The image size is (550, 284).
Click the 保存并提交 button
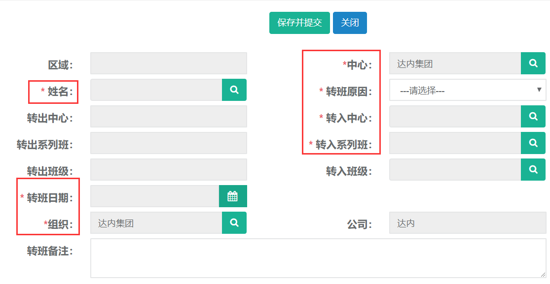[x=299, y=23]
